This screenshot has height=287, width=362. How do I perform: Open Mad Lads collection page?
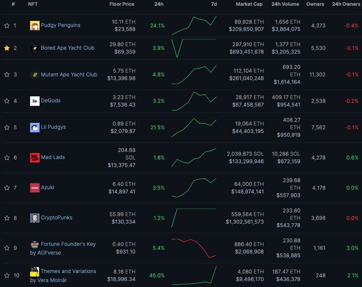53,157
